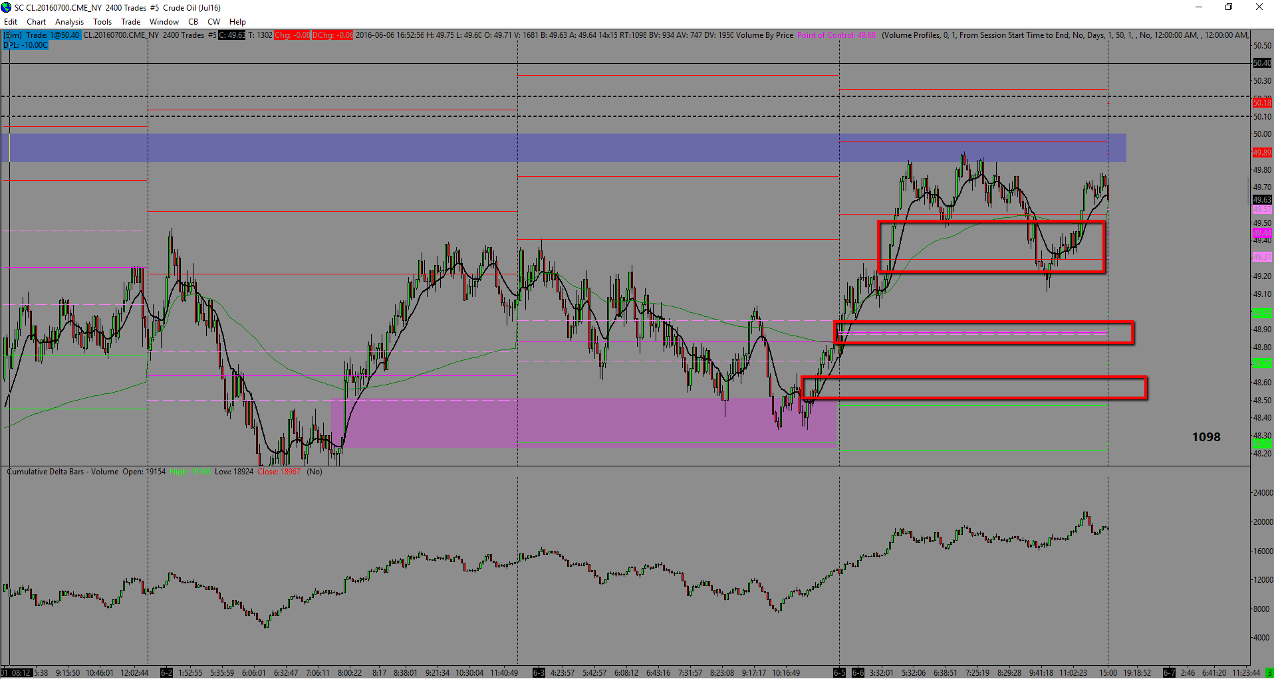This screenshot has width=1274, height=679.
Task: Open the Tools menu
Action: (102, 22)
